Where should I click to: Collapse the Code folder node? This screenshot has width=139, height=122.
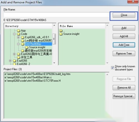point(14,34)
